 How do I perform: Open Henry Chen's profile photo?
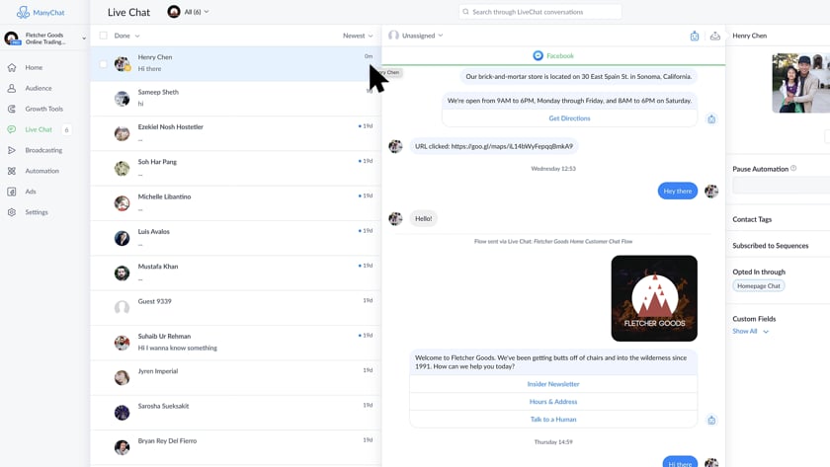click(801, 83)
